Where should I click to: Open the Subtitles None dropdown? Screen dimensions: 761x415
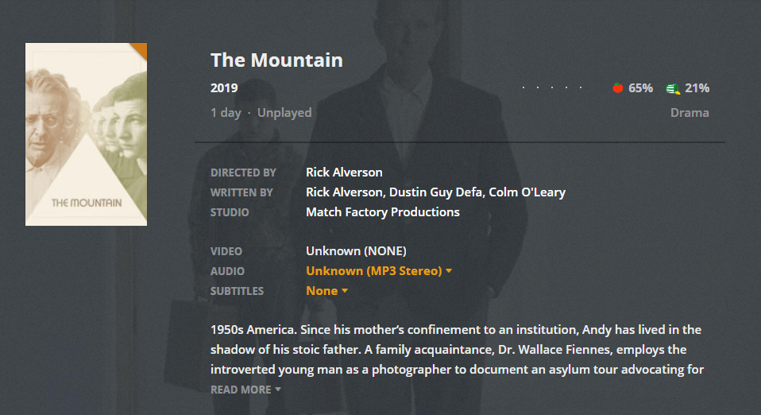[x=326, y=291]
